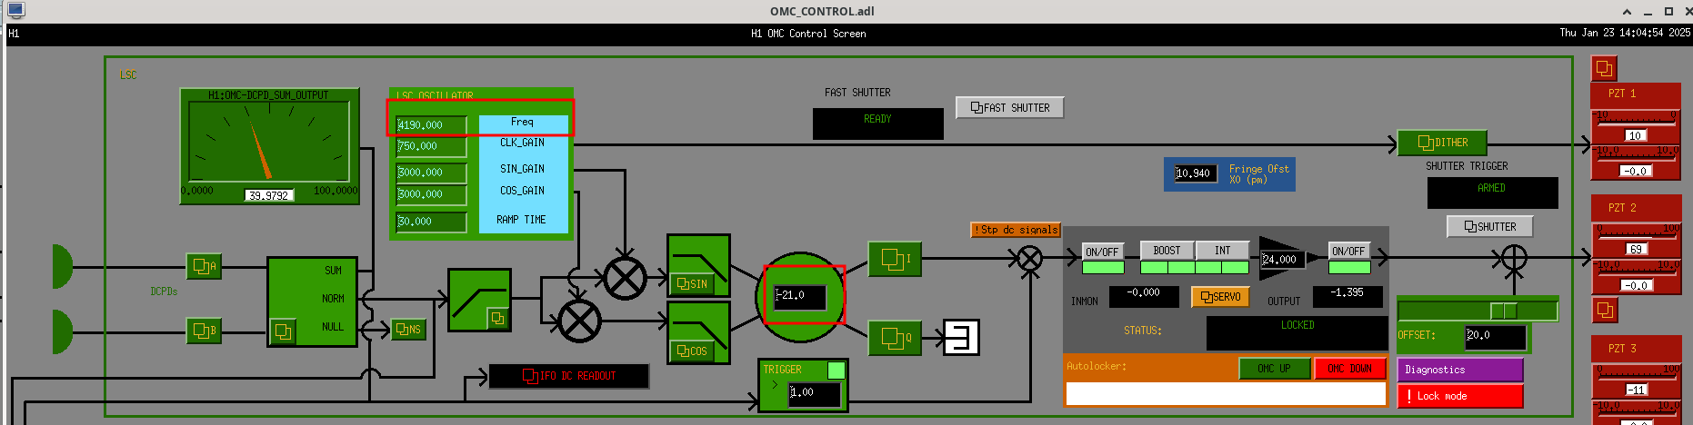
Task: Open the DITHER related display
Action: [x=1442, y=143]
